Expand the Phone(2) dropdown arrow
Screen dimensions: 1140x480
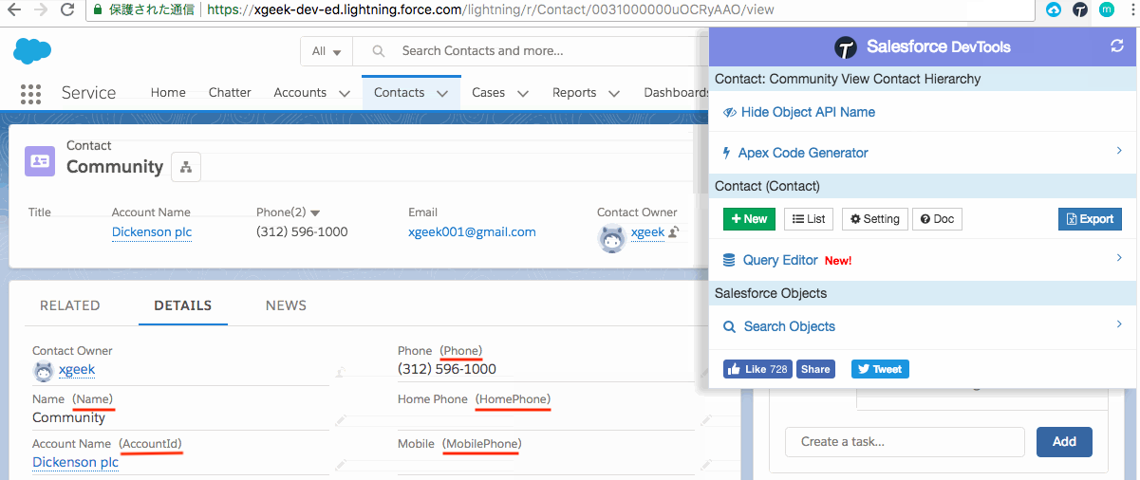[315, 213]
